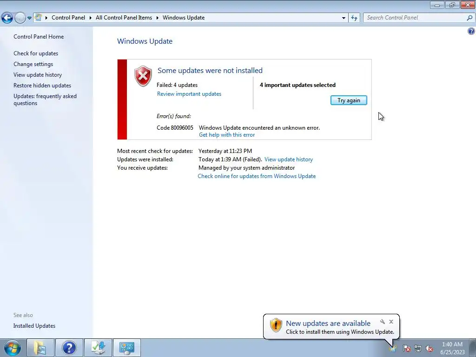Expand the arrow after All Control Panel Items
Viewport: 476px width, 357px height.
tap(158, 18)
